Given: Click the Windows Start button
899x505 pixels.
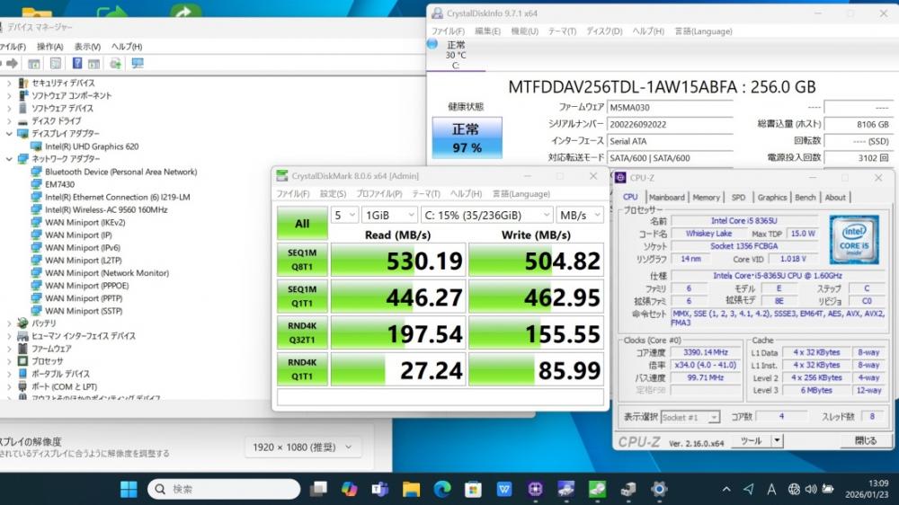Looking at the screenshot, I should pyautogui.click(x=129, y=489).
